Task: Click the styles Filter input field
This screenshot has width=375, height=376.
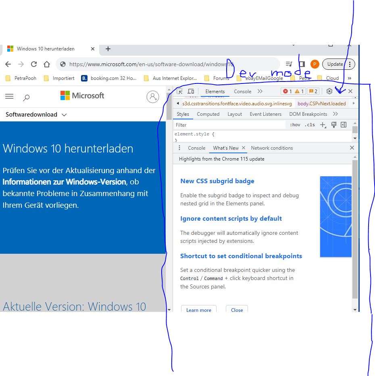Action: click(x=229, y=125)
